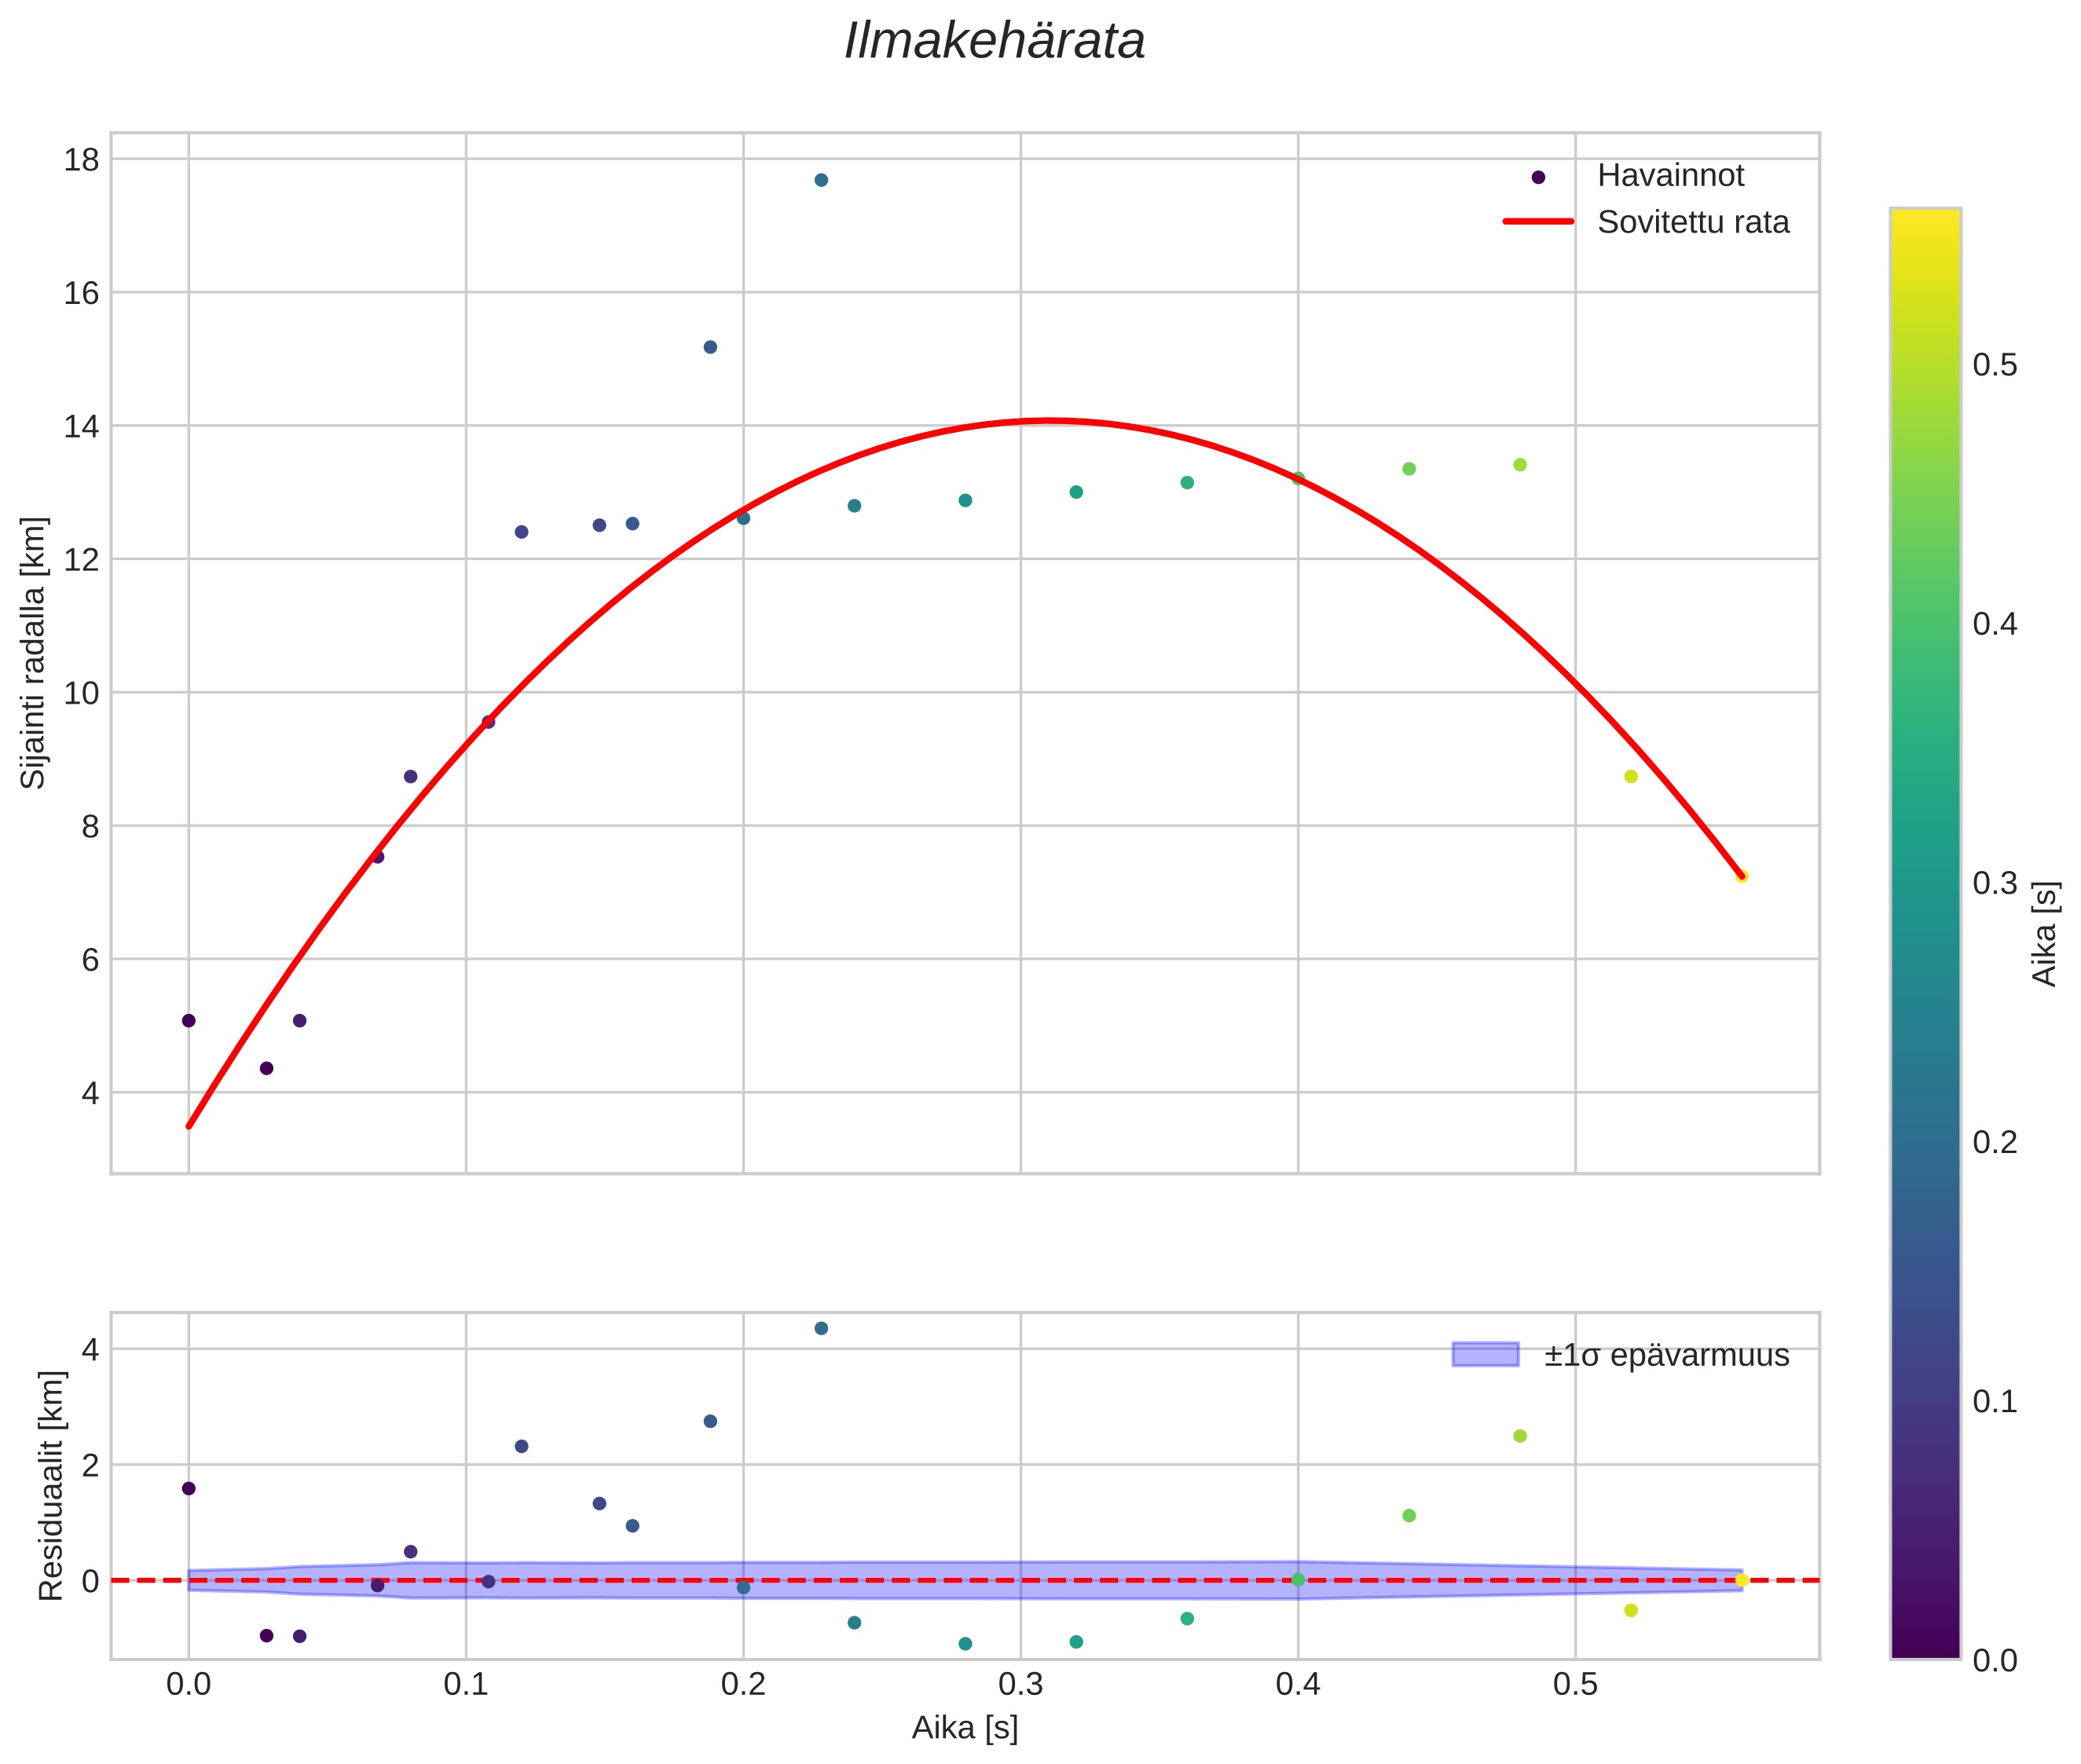
Task: Click the 0.3 tick label on the colorbar
Action: [1994, 883]
